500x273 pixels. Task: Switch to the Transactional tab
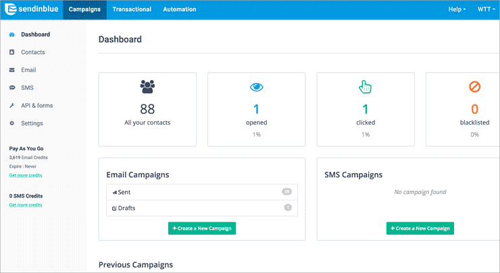coord(132,9)
